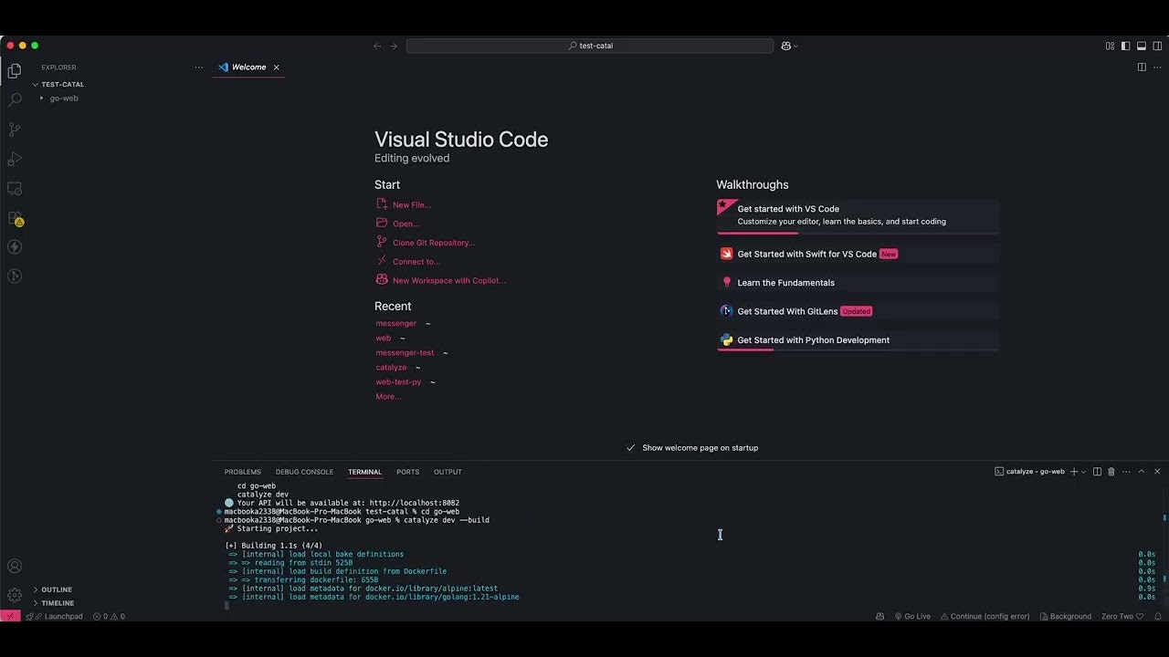
Task: Go forward with the navigation arrow
Action: tap(394, 46)
